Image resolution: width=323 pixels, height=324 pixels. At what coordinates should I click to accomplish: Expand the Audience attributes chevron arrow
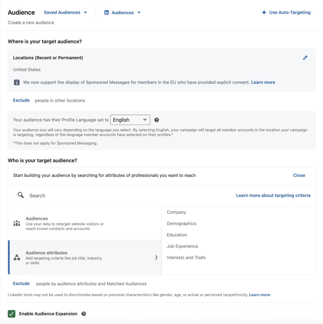156,258
